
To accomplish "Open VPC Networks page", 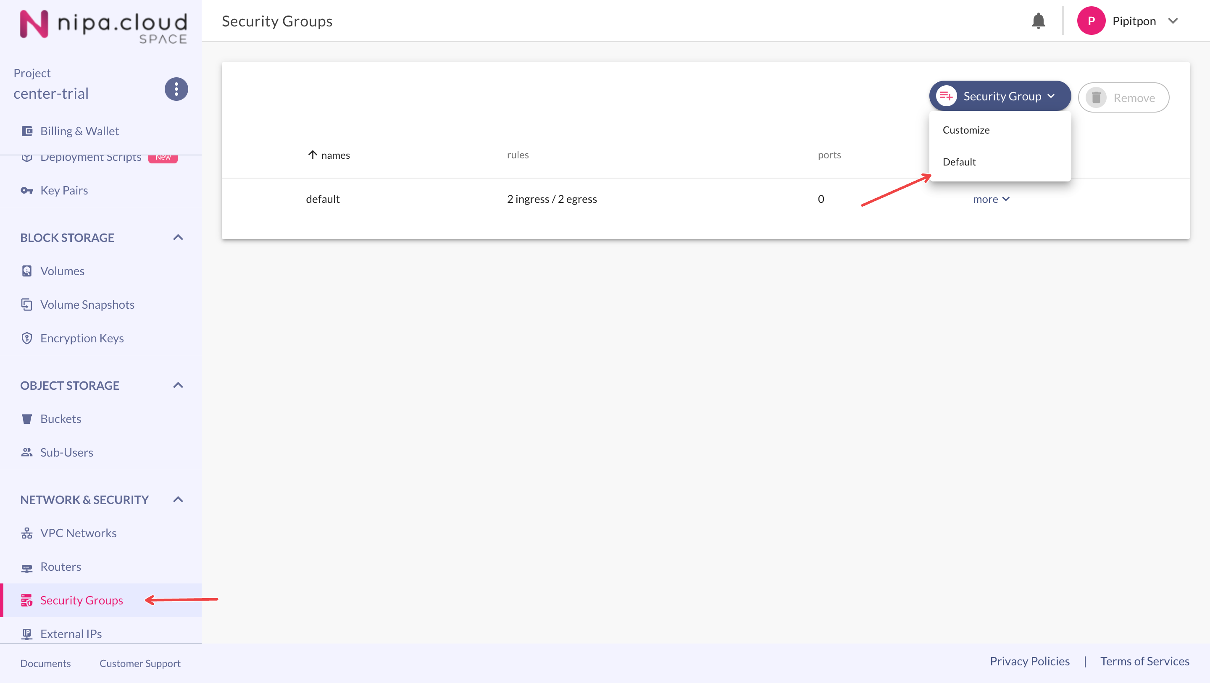I will [78, 533].
